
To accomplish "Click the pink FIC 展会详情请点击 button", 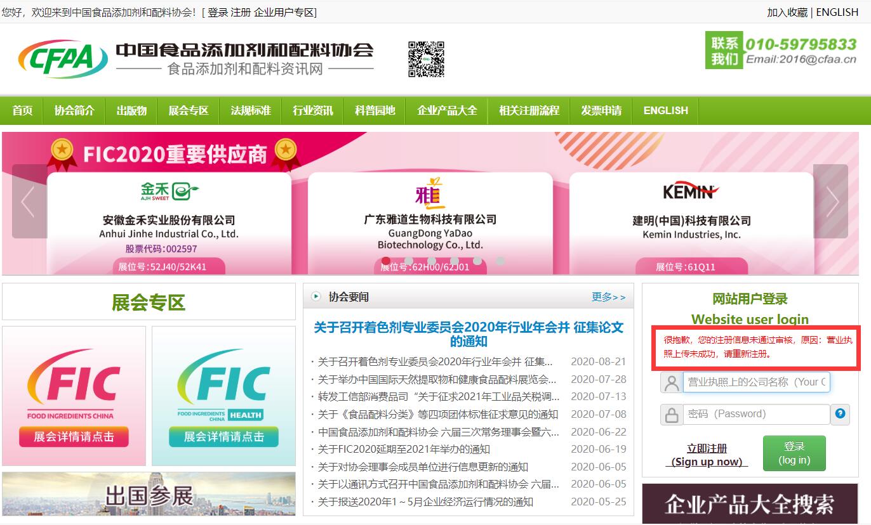I will (74, 436).
